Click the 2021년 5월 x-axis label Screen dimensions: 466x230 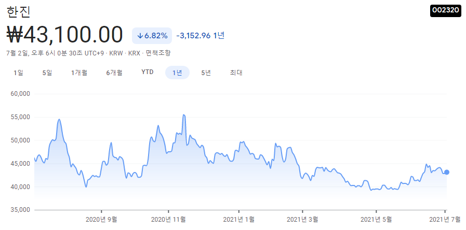coord(376,220)
